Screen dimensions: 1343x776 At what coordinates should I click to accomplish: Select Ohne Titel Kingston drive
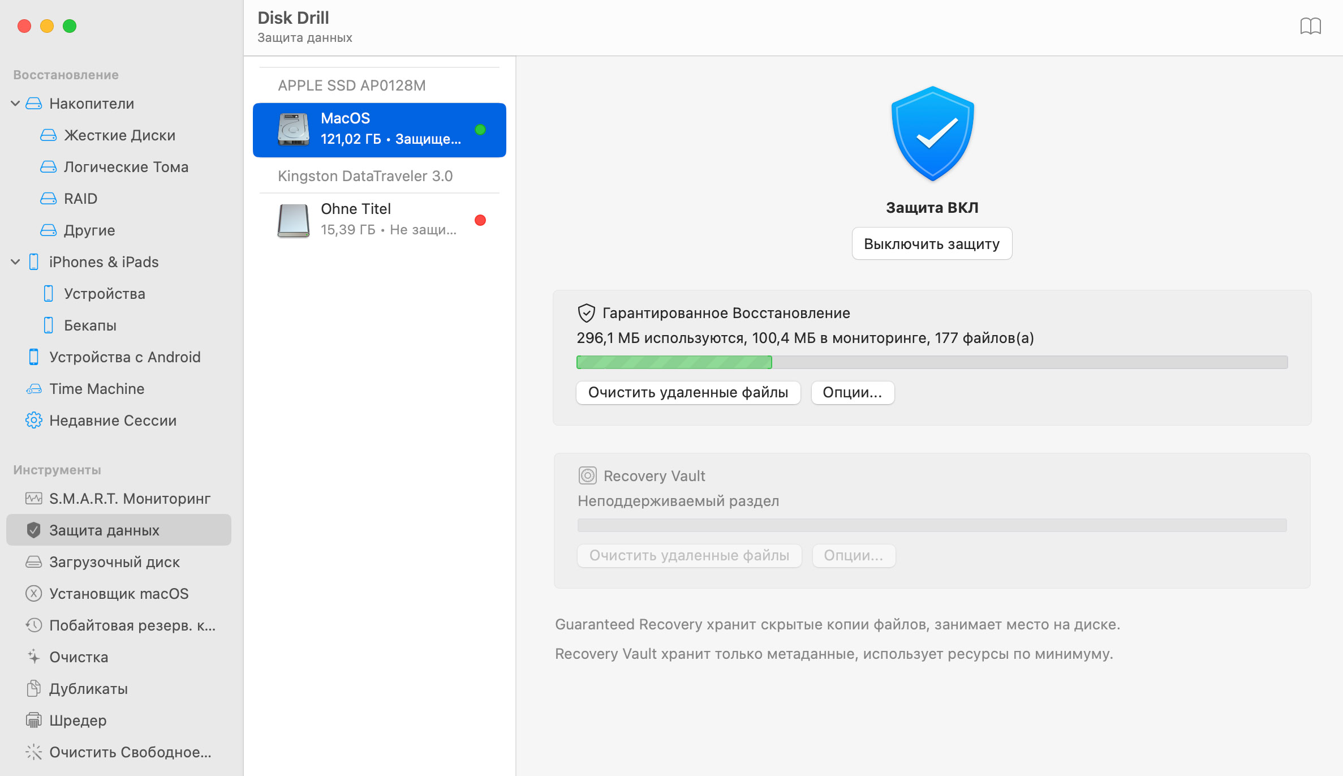380,219
